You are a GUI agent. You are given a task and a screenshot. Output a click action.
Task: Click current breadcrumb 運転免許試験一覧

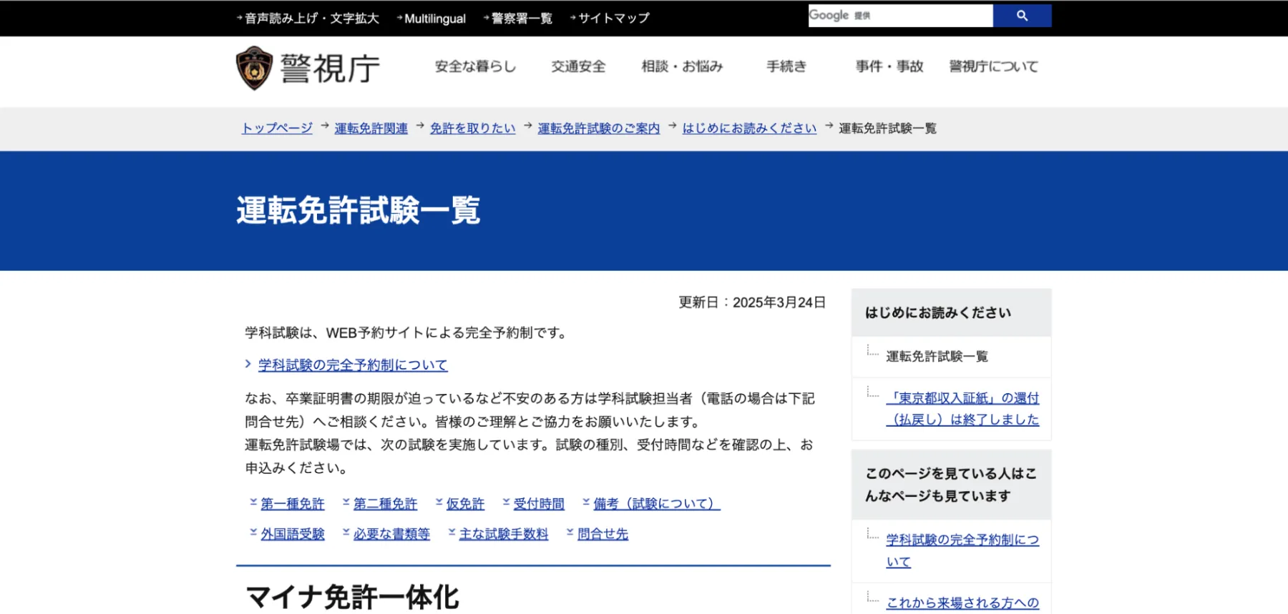[887, 128]
